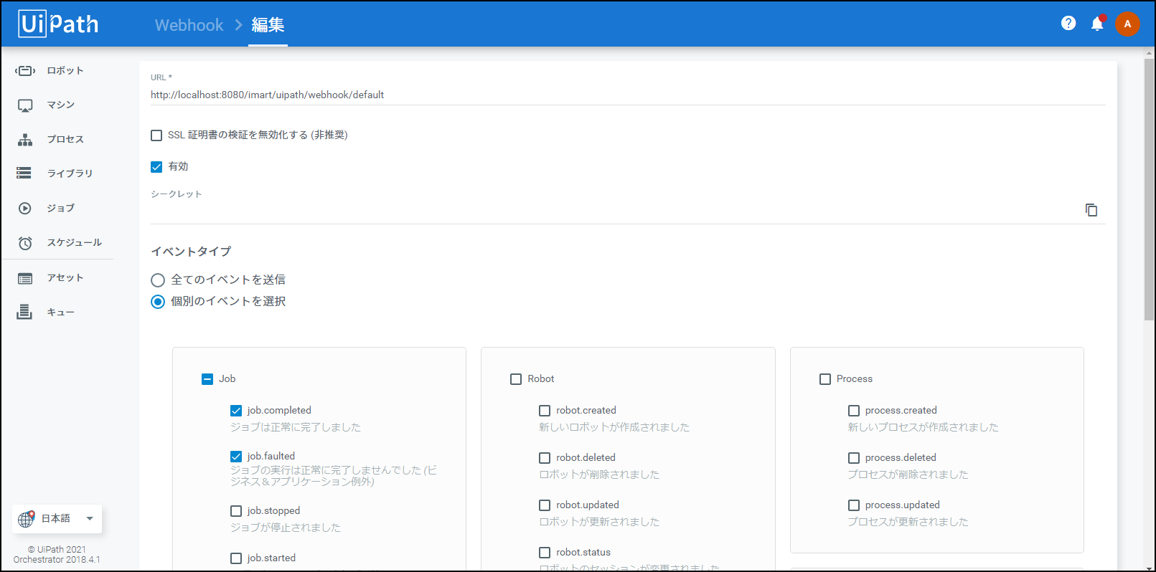Click the Schedules alarm clock icon
The height and width of the screenshot is (572, 1156).
point(25,243)
